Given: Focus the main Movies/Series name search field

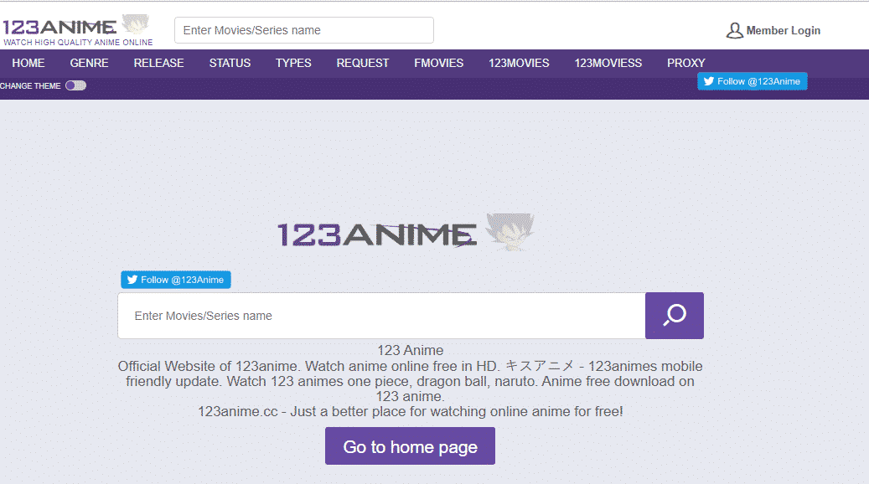Looking at the screenshot, I should click(381, 316).
